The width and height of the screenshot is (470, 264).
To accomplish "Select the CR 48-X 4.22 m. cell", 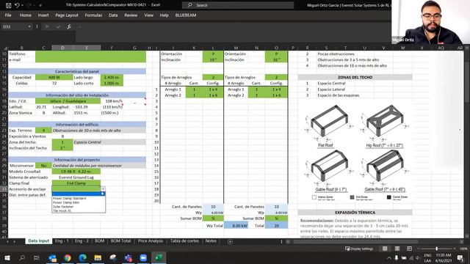I will 76,171.
